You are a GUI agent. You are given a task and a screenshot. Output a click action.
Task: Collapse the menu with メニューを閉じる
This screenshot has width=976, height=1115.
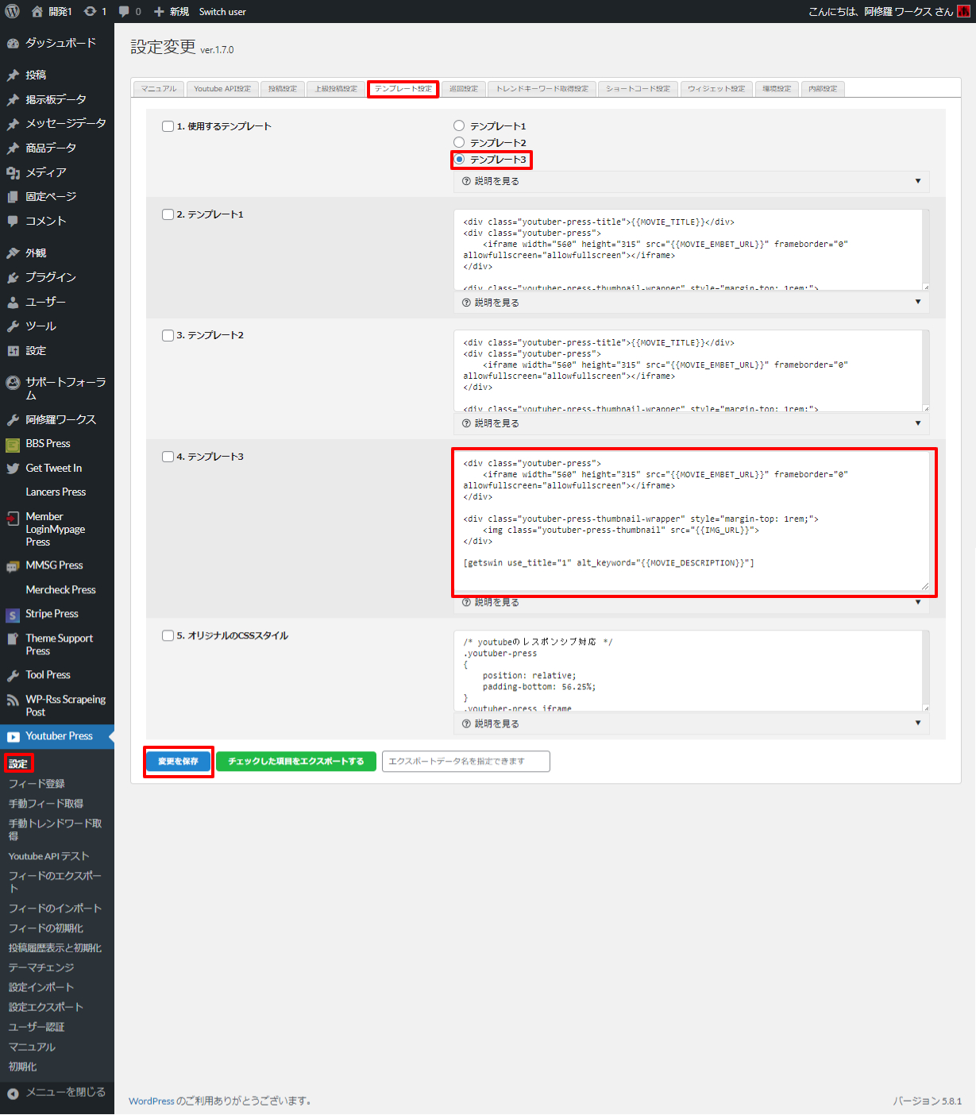[x=64, y=1093]
